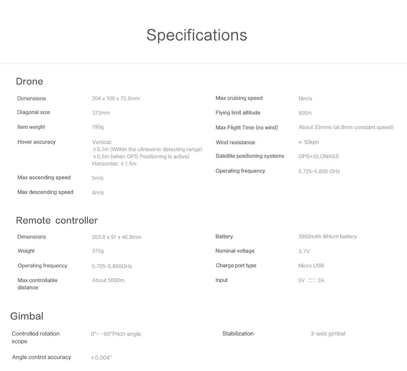Select the About 33mins flight time value
Screen dimensions: 407x371
346,127
